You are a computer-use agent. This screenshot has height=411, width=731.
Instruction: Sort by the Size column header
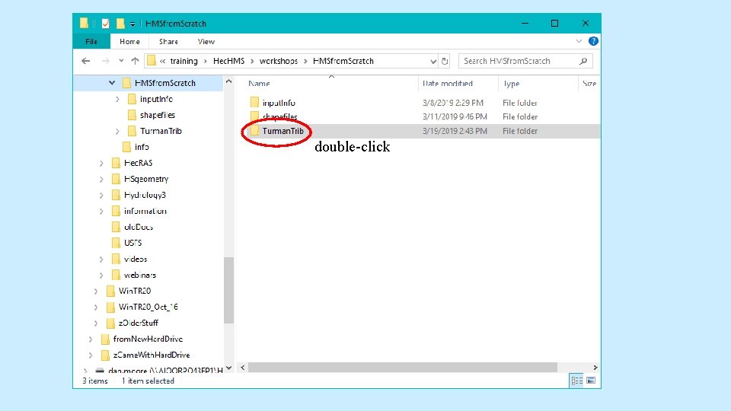point(589,84)
